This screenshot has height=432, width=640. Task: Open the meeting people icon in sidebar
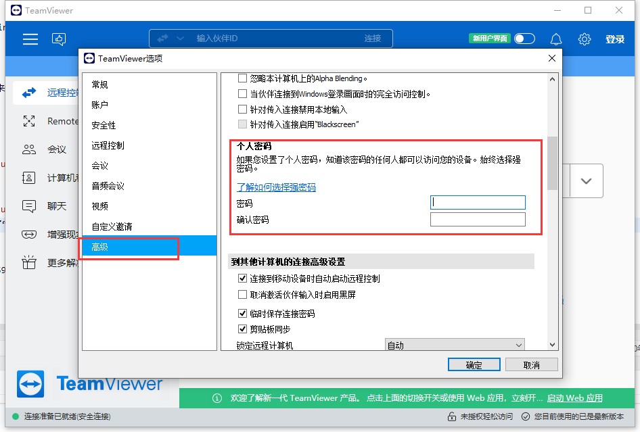(x=29, y=149)
